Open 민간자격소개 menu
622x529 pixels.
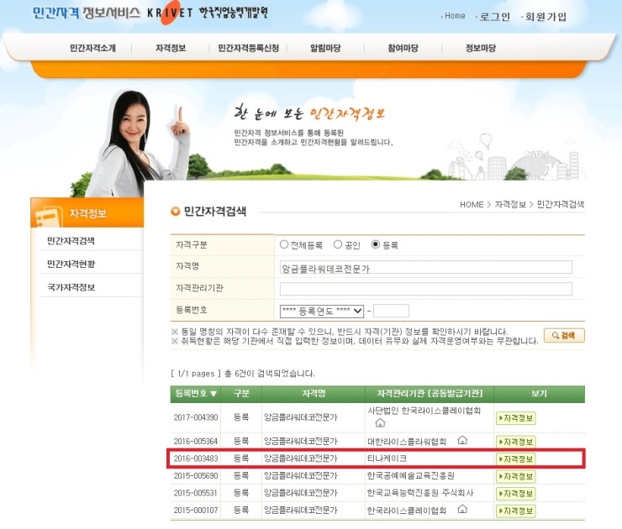click(92, 49)
